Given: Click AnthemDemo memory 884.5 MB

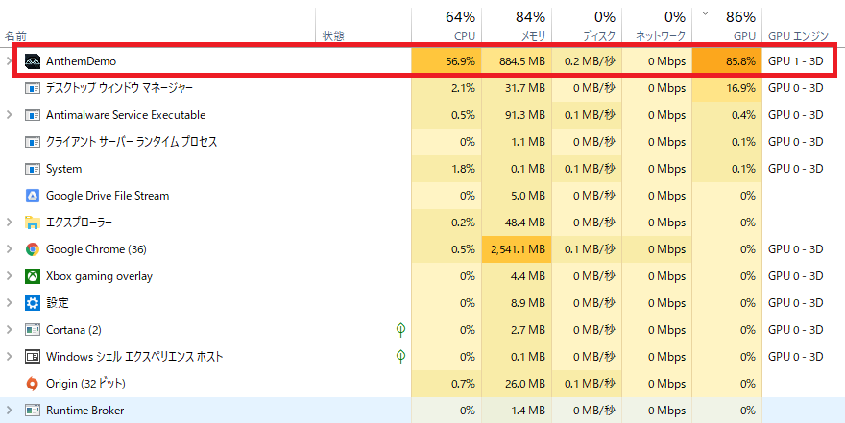Looking at the screenshot, I should click(x=522, y=61).
